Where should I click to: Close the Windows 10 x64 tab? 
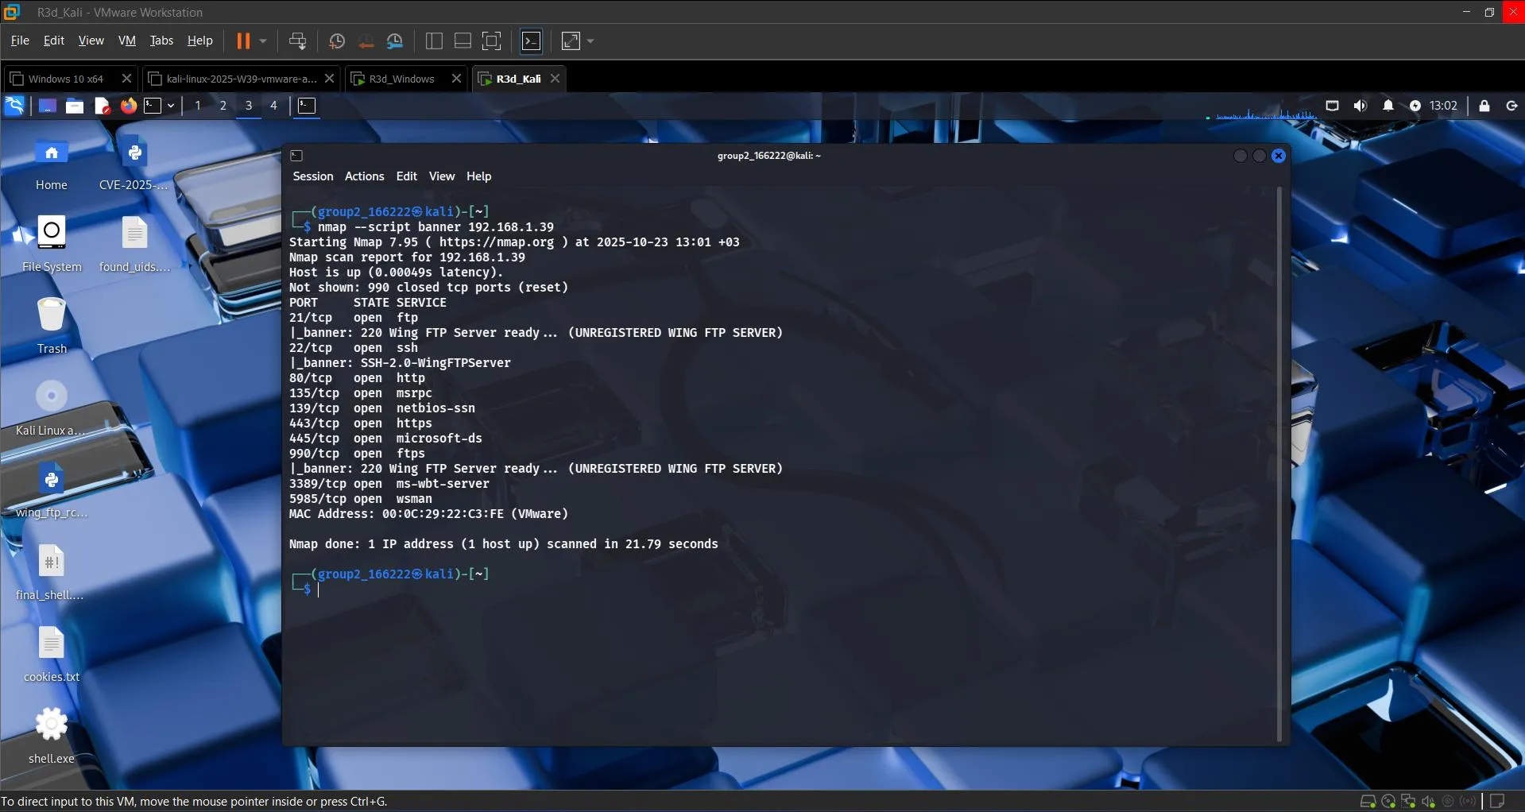(126, 79)
